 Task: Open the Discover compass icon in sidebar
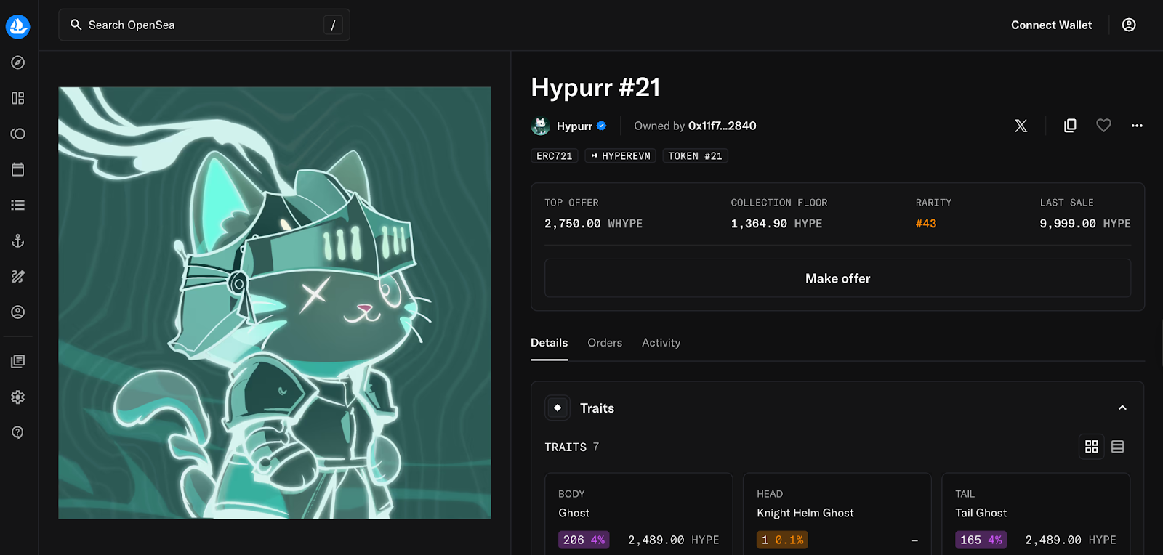coord(18,62)
